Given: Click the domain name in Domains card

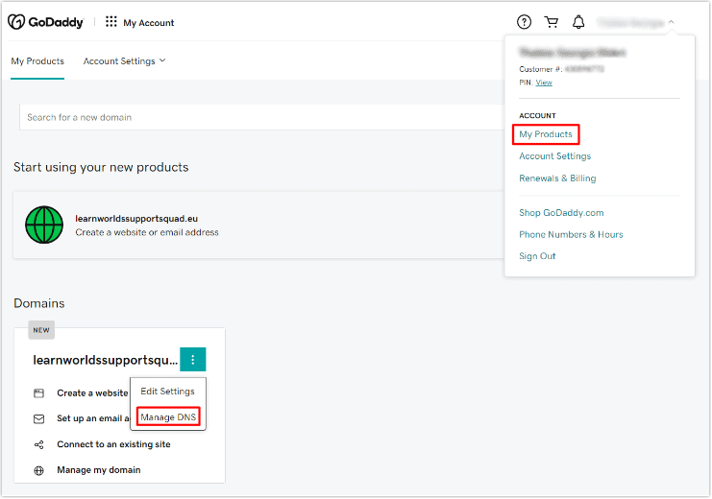Looking at the screenshot, I should tap(106, 360).
